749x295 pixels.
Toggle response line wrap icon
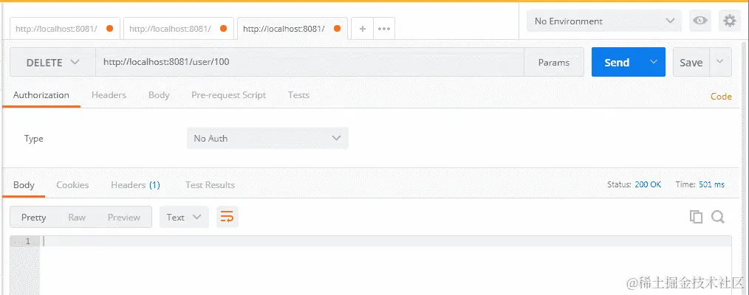point(227,218)
